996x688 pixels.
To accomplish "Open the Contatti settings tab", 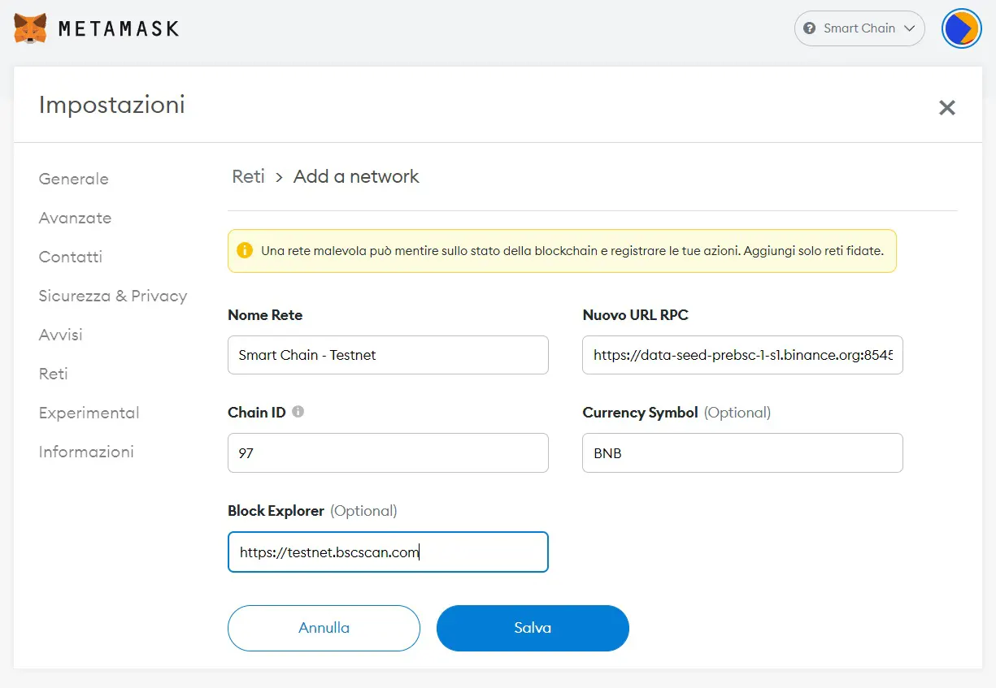I will tap(71, 257).
